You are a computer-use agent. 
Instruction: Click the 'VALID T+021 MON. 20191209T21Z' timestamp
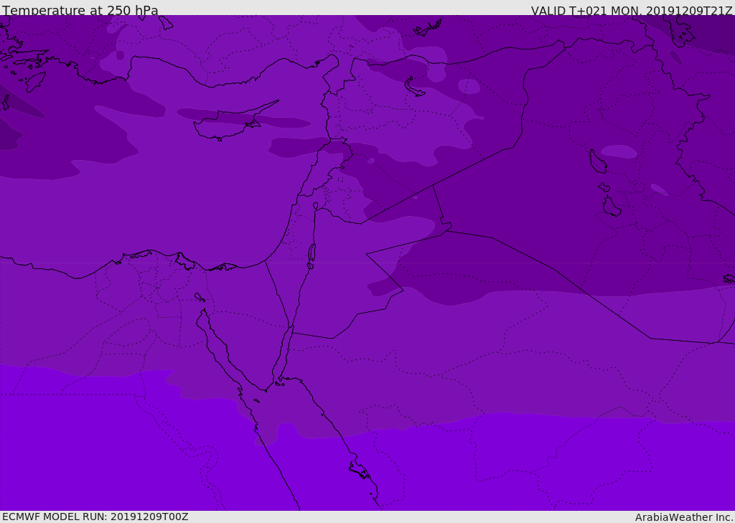(x=632, y=10)
